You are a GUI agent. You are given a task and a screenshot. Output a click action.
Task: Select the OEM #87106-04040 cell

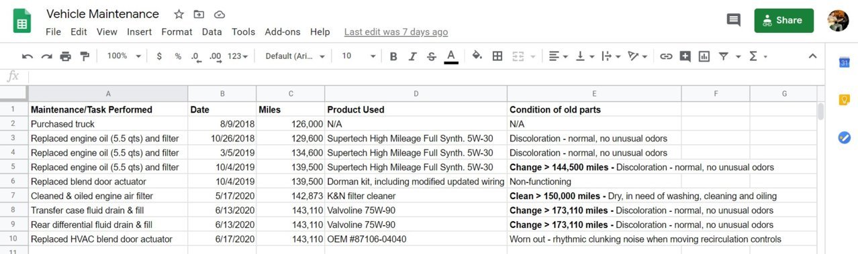(416, 239)
